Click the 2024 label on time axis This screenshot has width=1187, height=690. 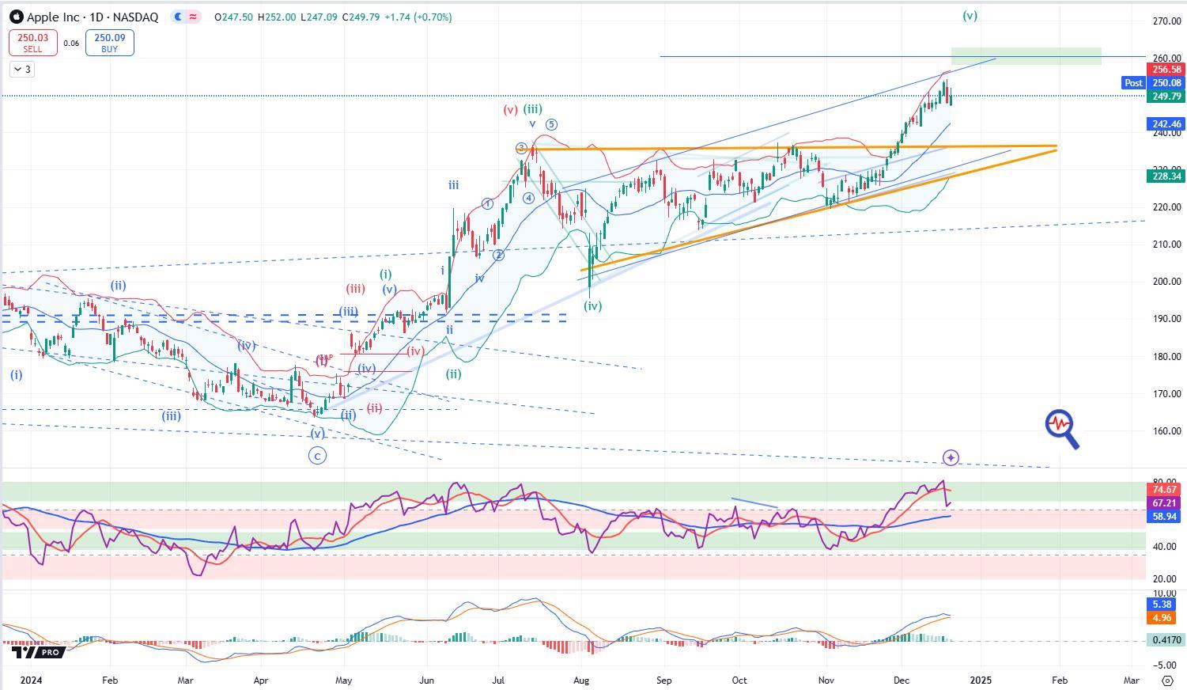pyautogui.click(x=32, y=681)
